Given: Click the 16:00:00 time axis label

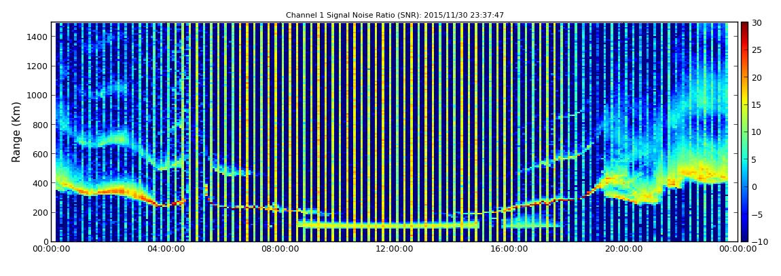Looking at the screenshot, I should (x=509, y=249).
